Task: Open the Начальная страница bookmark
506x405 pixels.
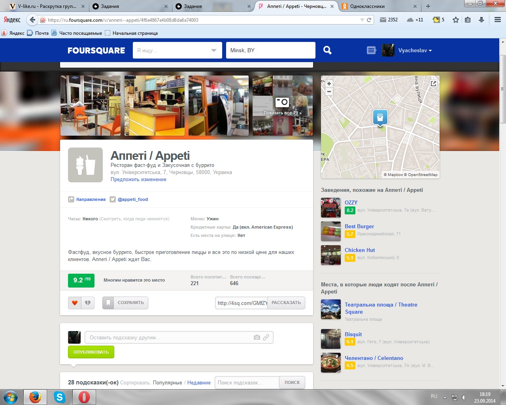Action: point(131,33)
